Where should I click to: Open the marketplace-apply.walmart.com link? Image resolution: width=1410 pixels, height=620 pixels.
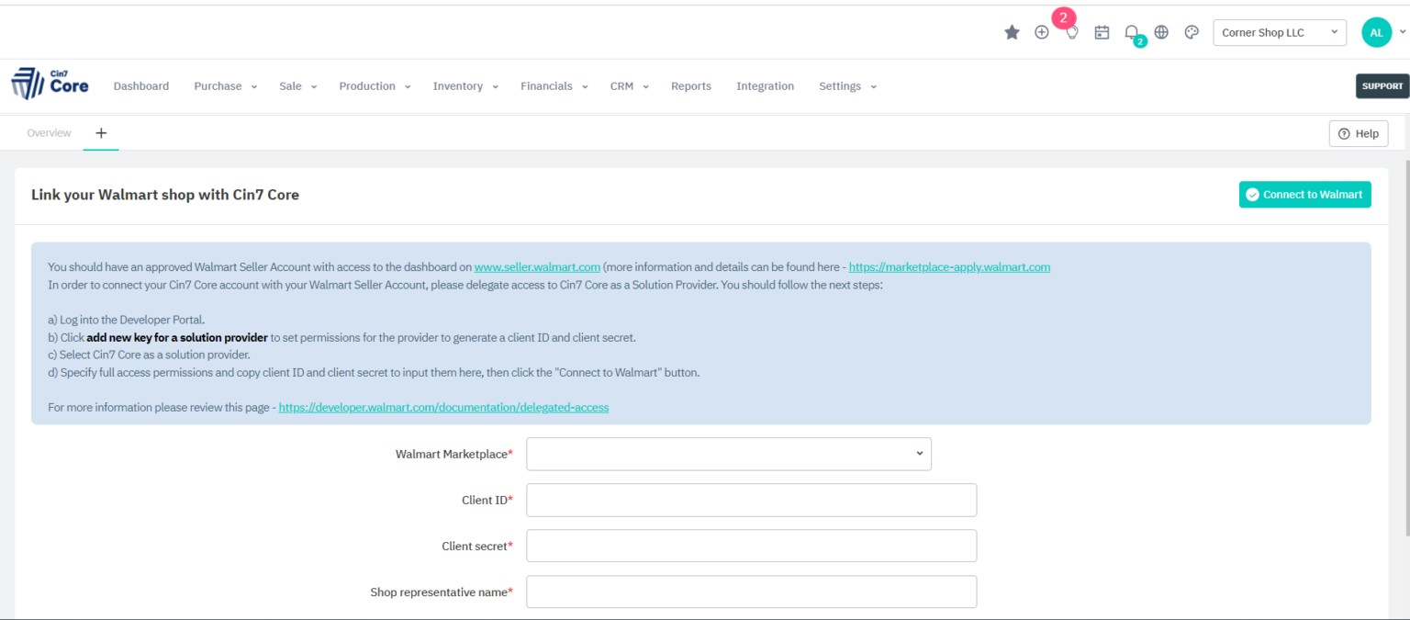pos(949,266)
